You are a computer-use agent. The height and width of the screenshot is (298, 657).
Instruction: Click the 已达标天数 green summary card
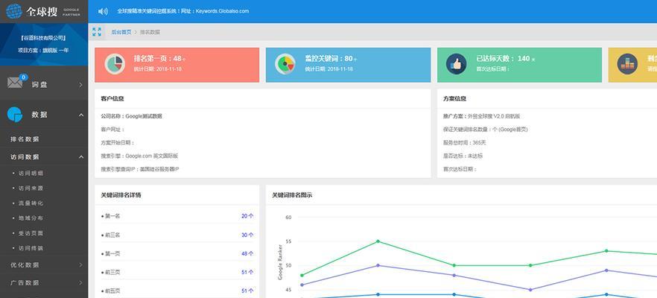coord(519,65)
